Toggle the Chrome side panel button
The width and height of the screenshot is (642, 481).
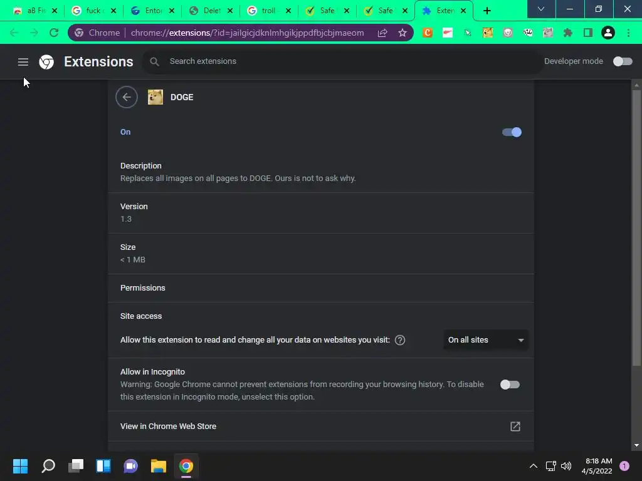pyautogui.click(x=588, y=33)
